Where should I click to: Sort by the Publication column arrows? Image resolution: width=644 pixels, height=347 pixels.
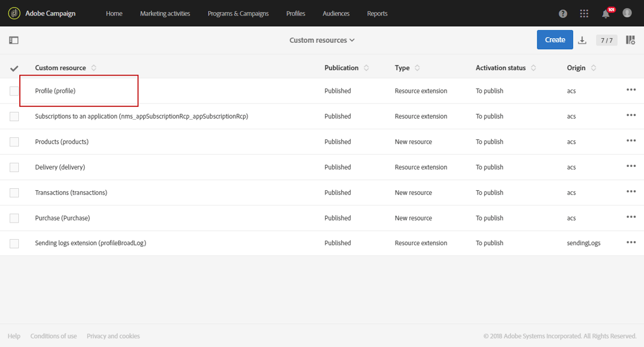[367, 68]
